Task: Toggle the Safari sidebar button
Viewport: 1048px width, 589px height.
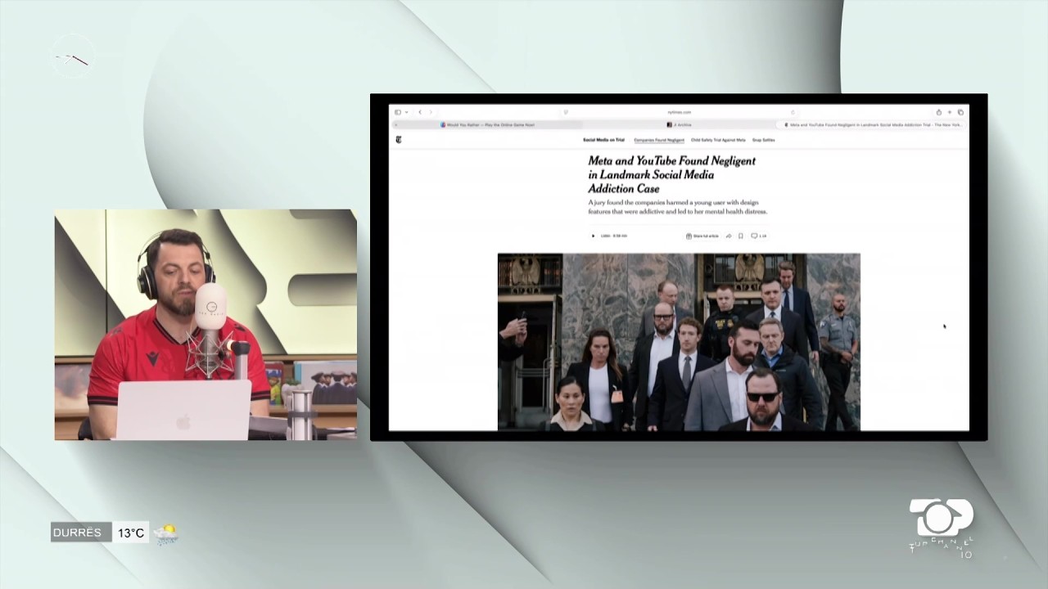Action: point(398,112)
